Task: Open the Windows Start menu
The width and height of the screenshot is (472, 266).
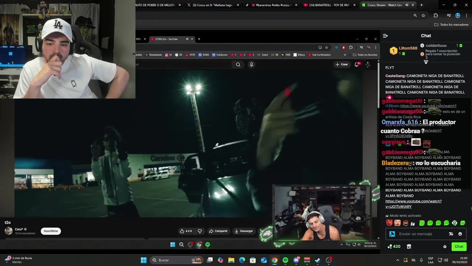Action: pyautogui.click(x=144, y=260)
